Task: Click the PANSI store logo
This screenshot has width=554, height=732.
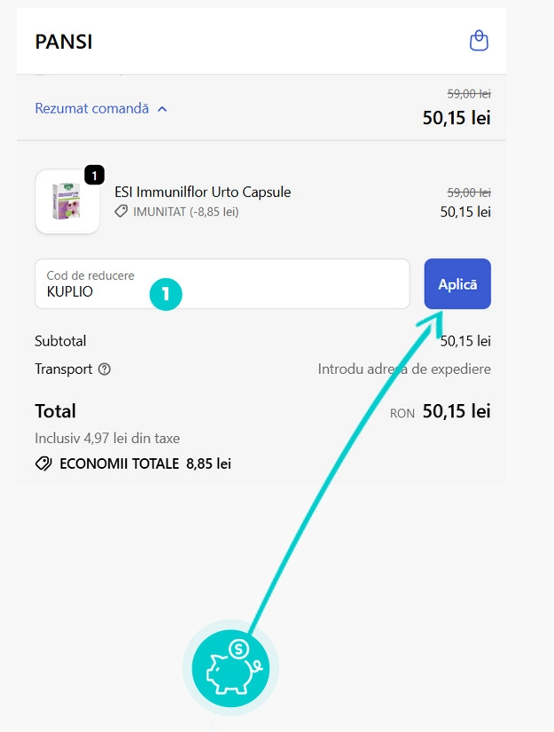Action: [64, 42]
